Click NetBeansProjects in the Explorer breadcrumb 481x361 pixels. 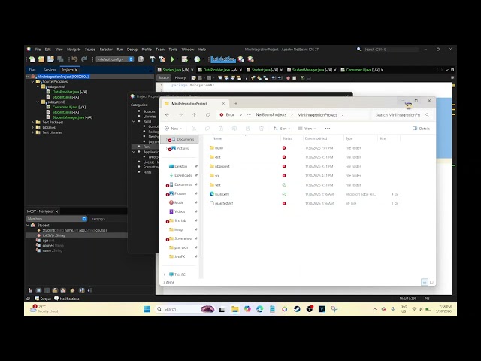pos(271,114)
